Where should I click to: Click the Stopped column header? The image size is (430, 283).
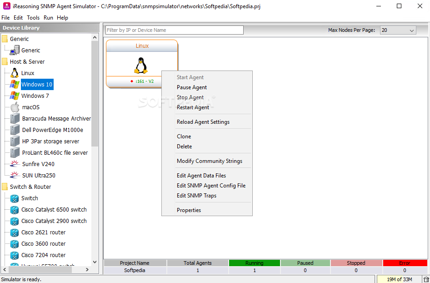coord(356,263)
